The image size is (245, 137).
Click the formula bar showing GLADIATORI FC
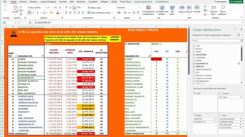point(137,23)
